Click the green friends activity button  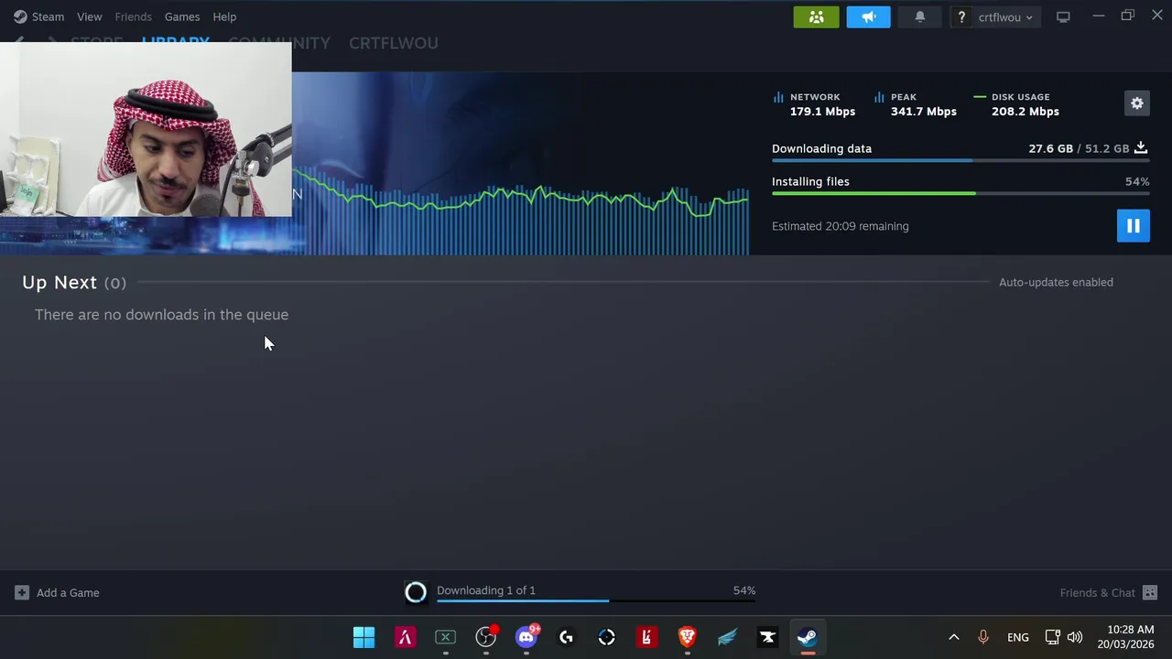[816, 16]
